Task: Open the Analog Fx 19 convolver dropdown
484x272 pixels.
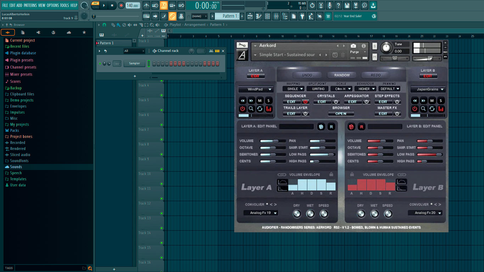Action: click(260, 213)
